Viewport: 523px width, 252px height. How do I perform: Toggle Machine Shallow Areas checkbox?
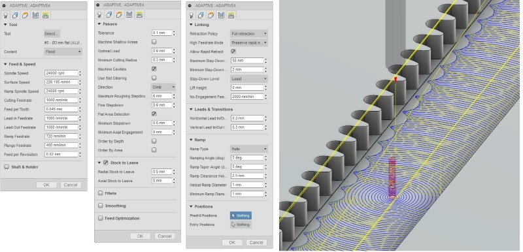point(154,42)
